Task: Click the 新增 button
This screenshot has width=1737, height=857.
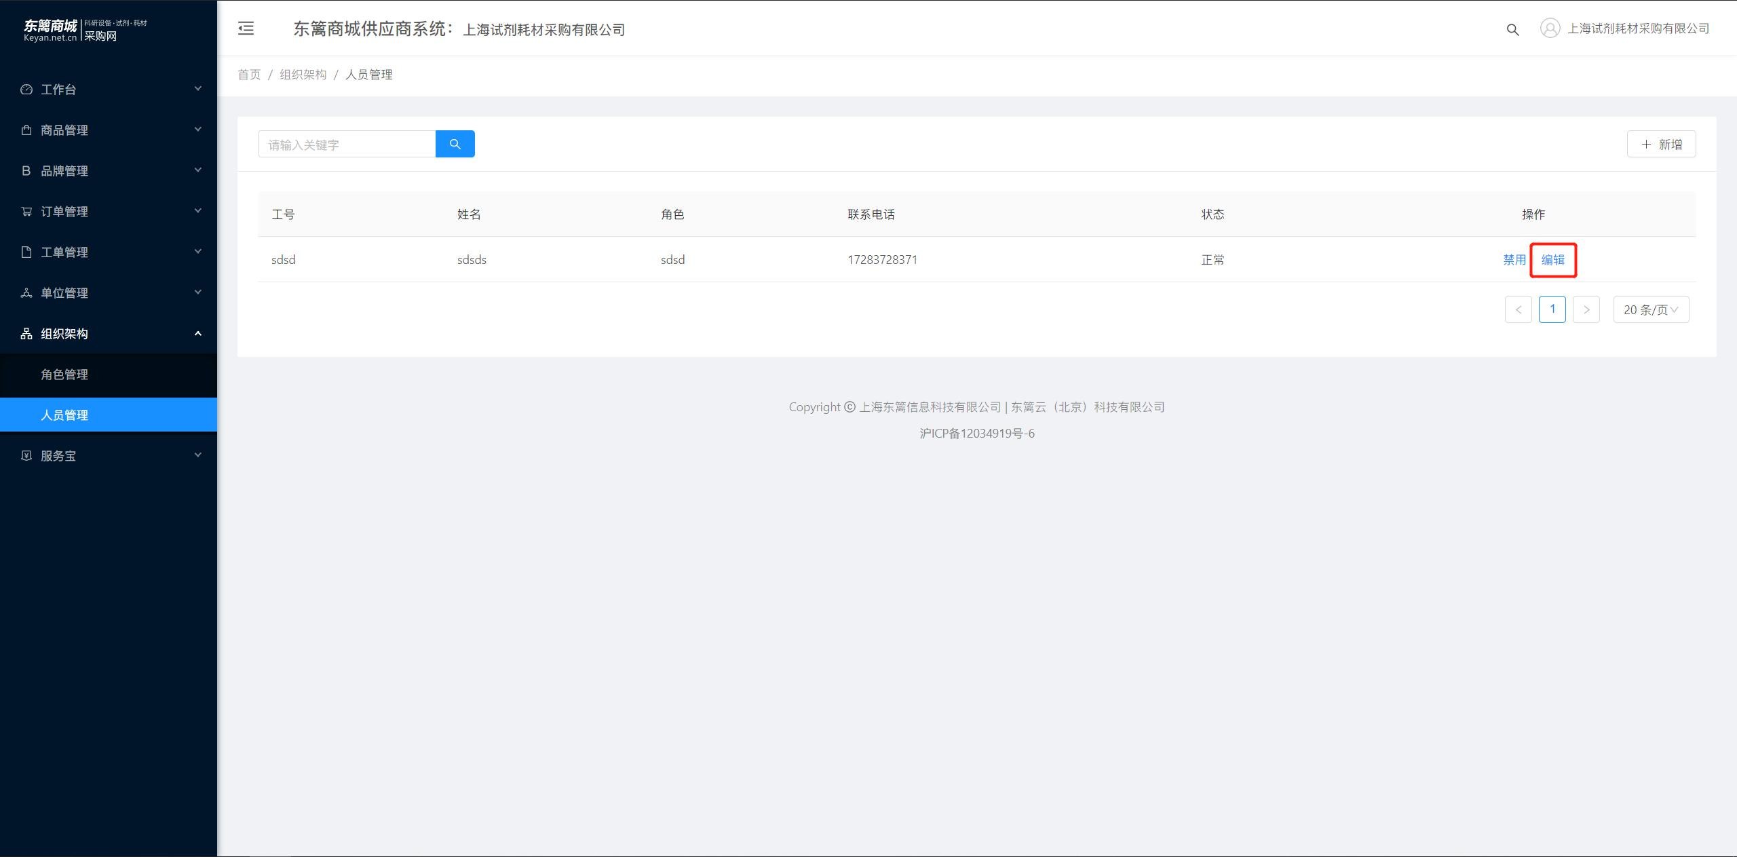Action: (x=1661, y=144)
